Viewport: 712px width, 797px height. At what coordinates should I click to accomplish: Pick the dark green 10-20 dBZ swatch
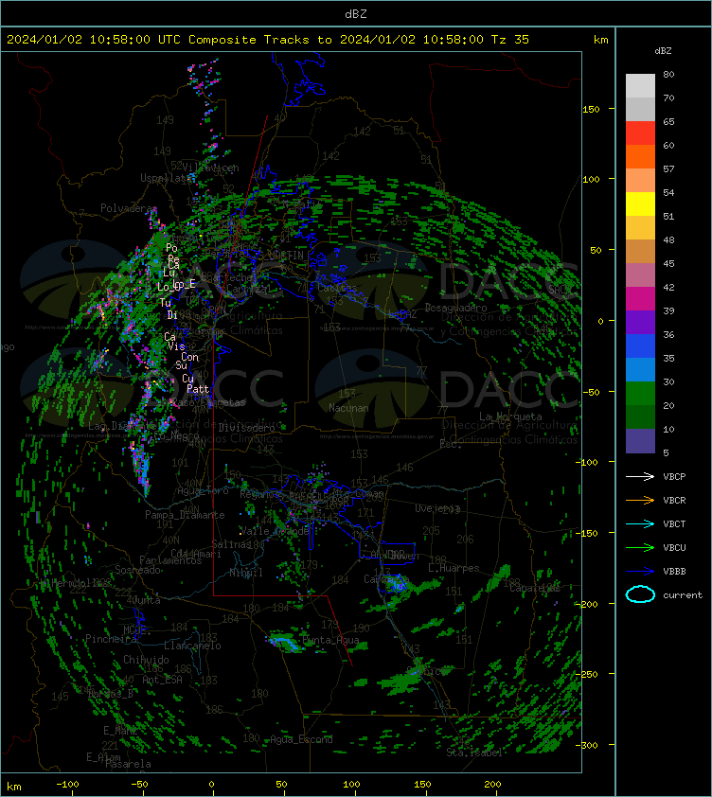click(640, 416)
